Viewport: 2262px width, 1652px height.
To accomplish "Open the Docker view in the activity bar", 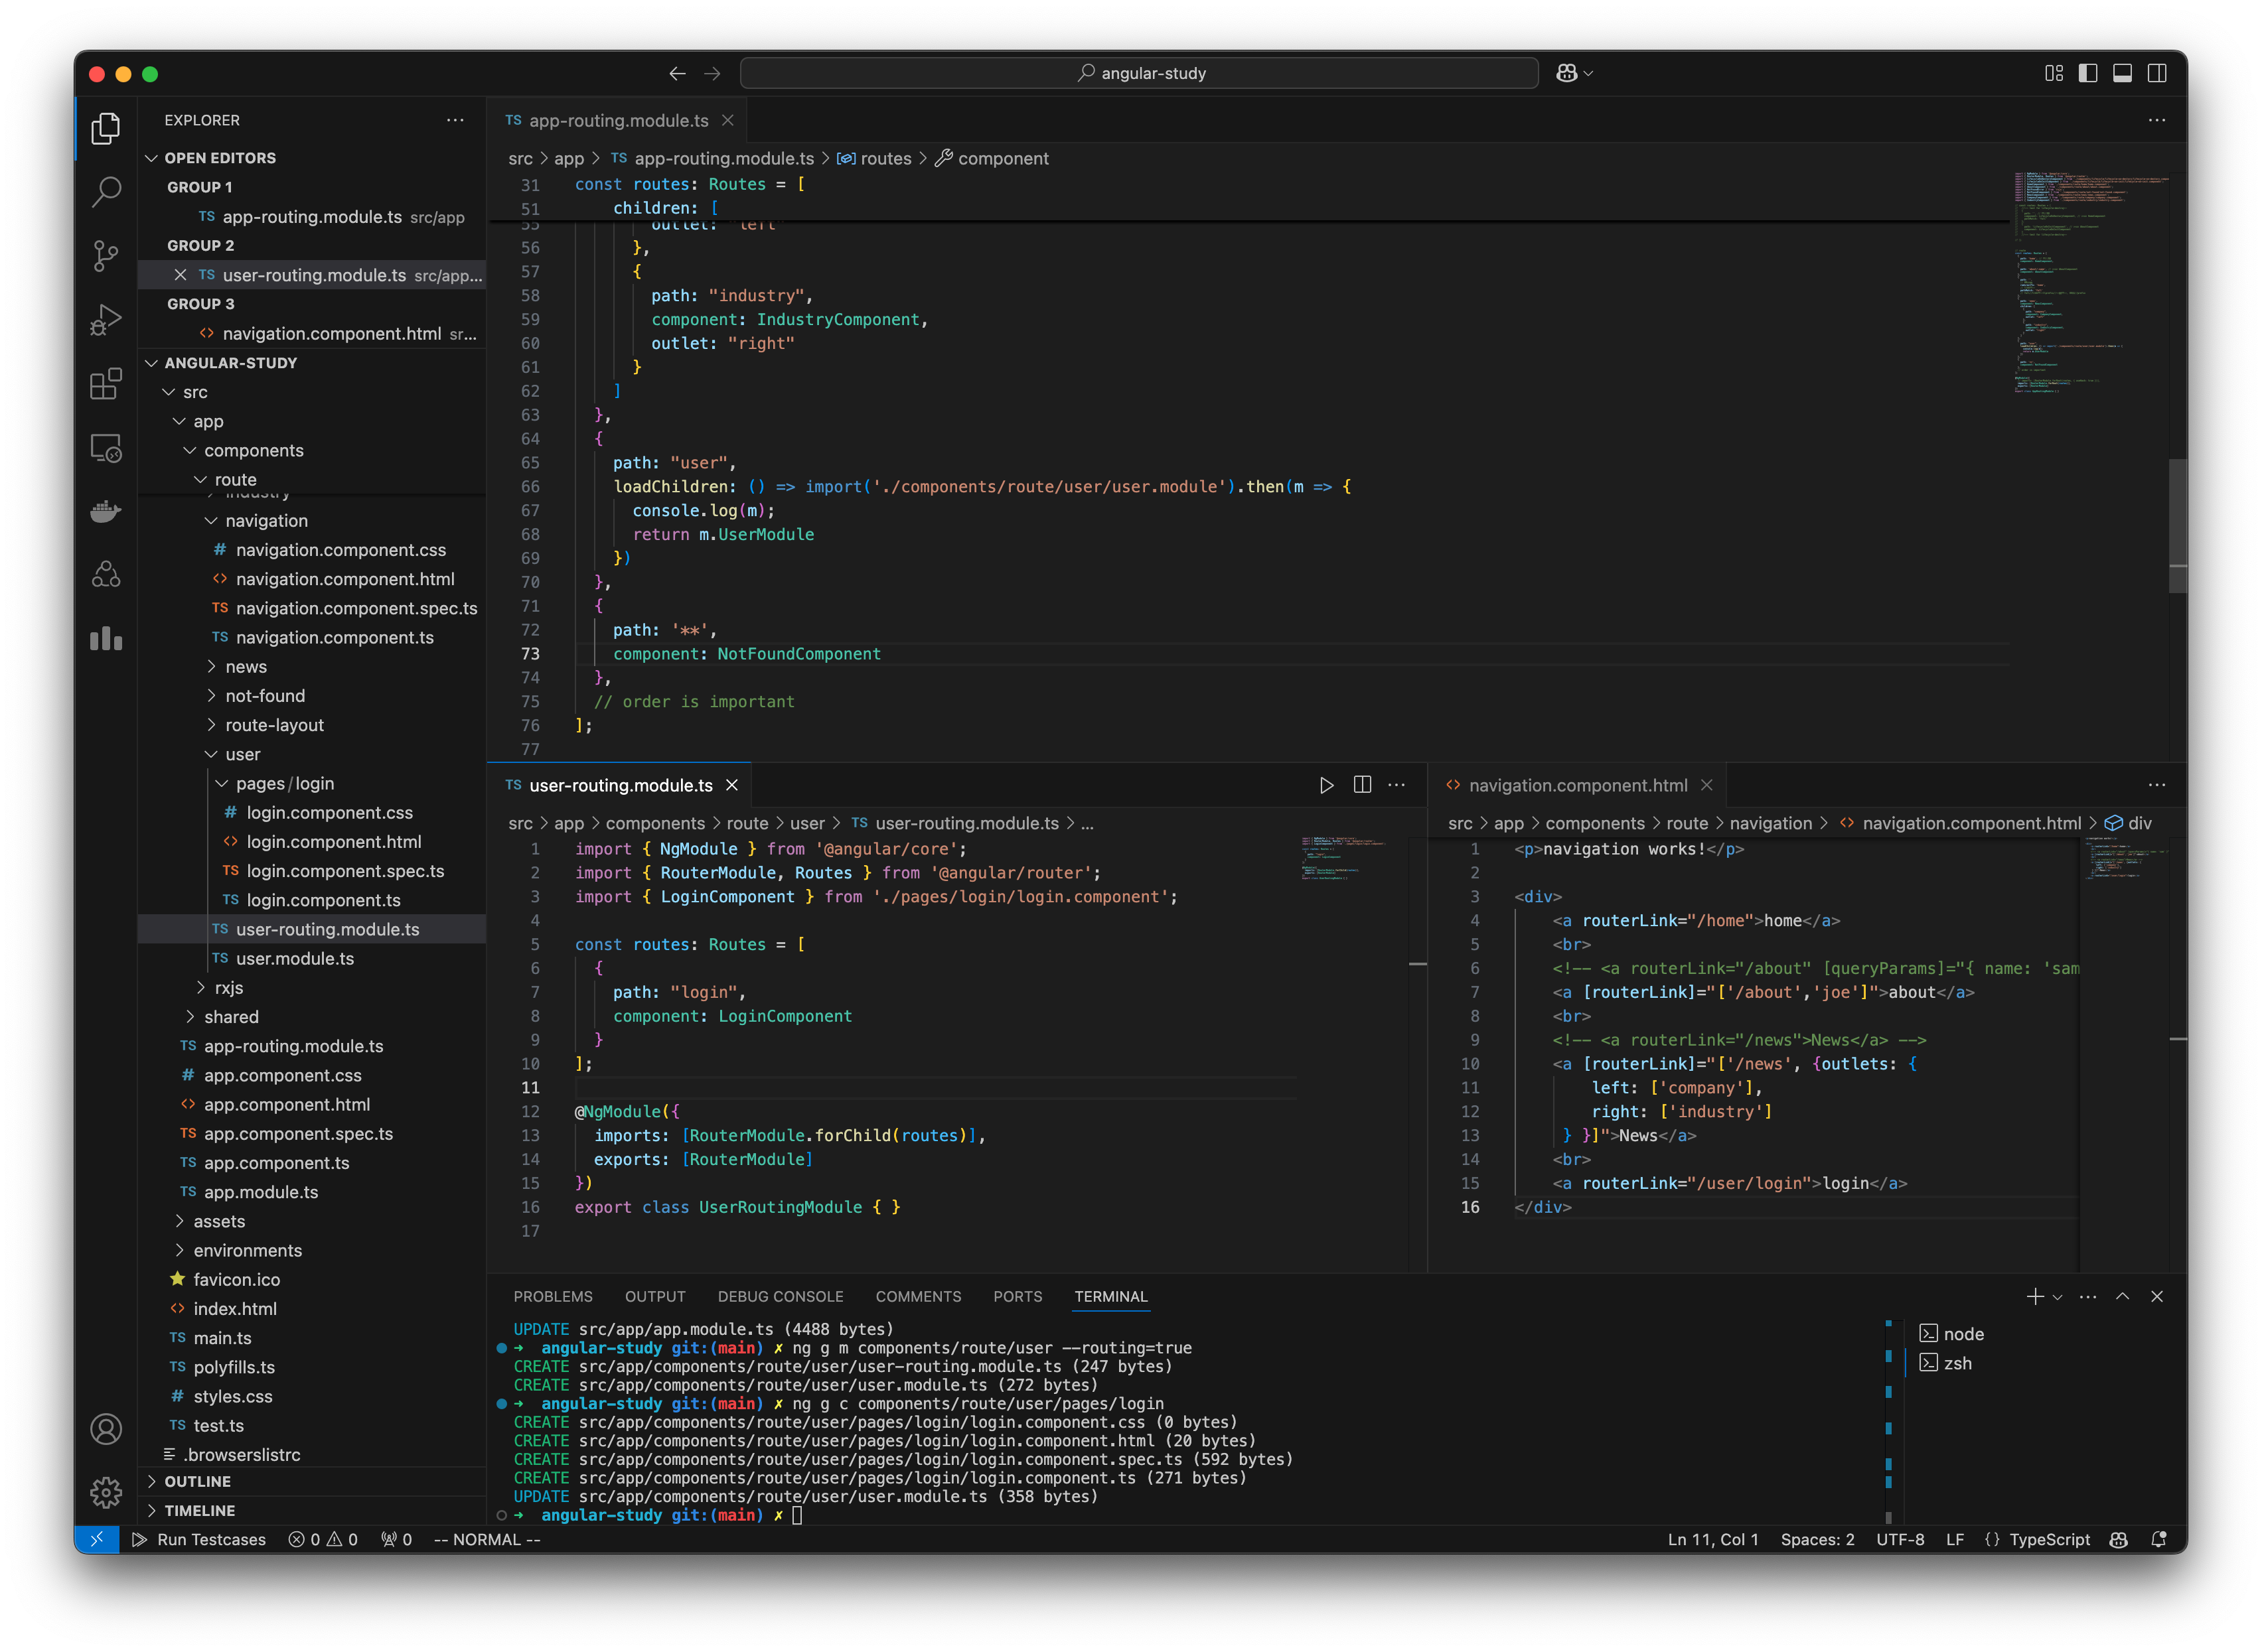I will click(106, 512).
